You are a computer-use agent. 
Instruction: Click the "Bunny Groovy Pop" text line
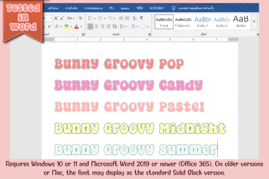pos(119,64)
